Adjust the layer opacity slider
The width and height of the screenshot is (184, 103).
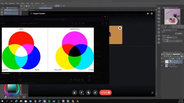177,54
